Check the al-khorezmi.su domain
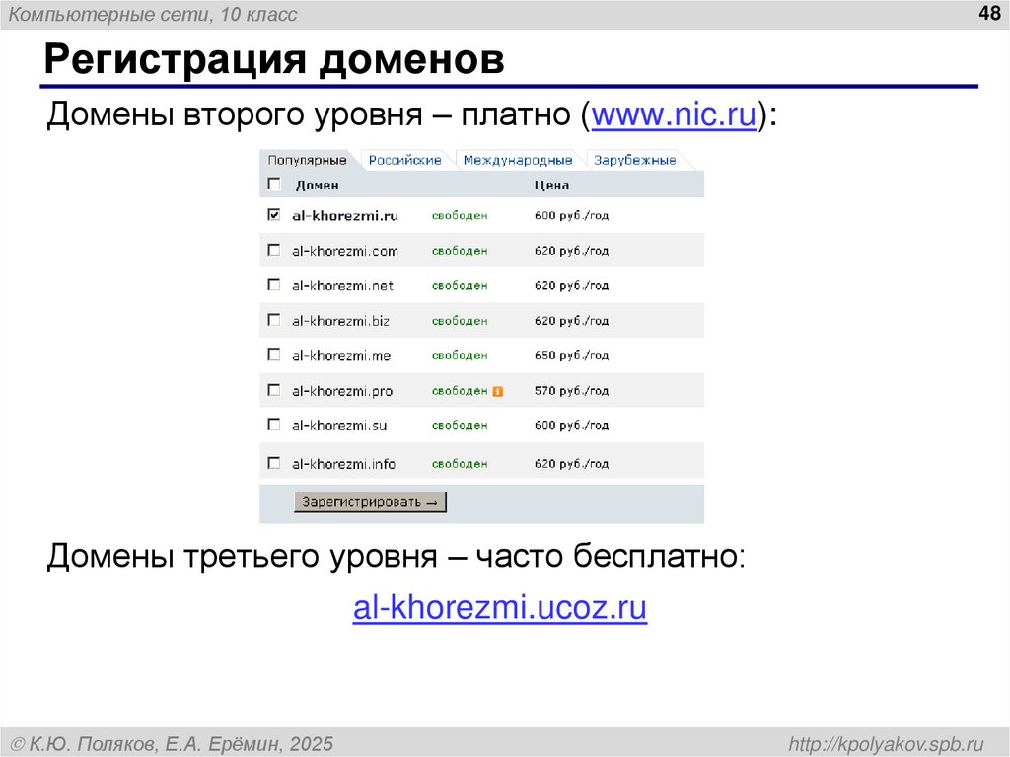 [273, 425]
